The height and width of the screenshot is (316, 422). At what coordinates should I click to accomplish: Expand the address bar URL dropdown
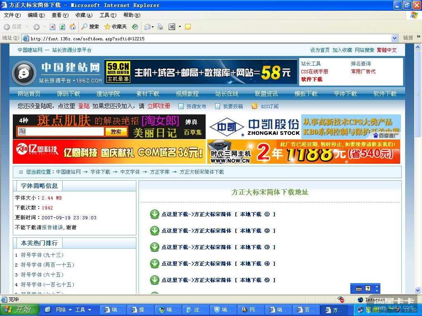(394, 38)
